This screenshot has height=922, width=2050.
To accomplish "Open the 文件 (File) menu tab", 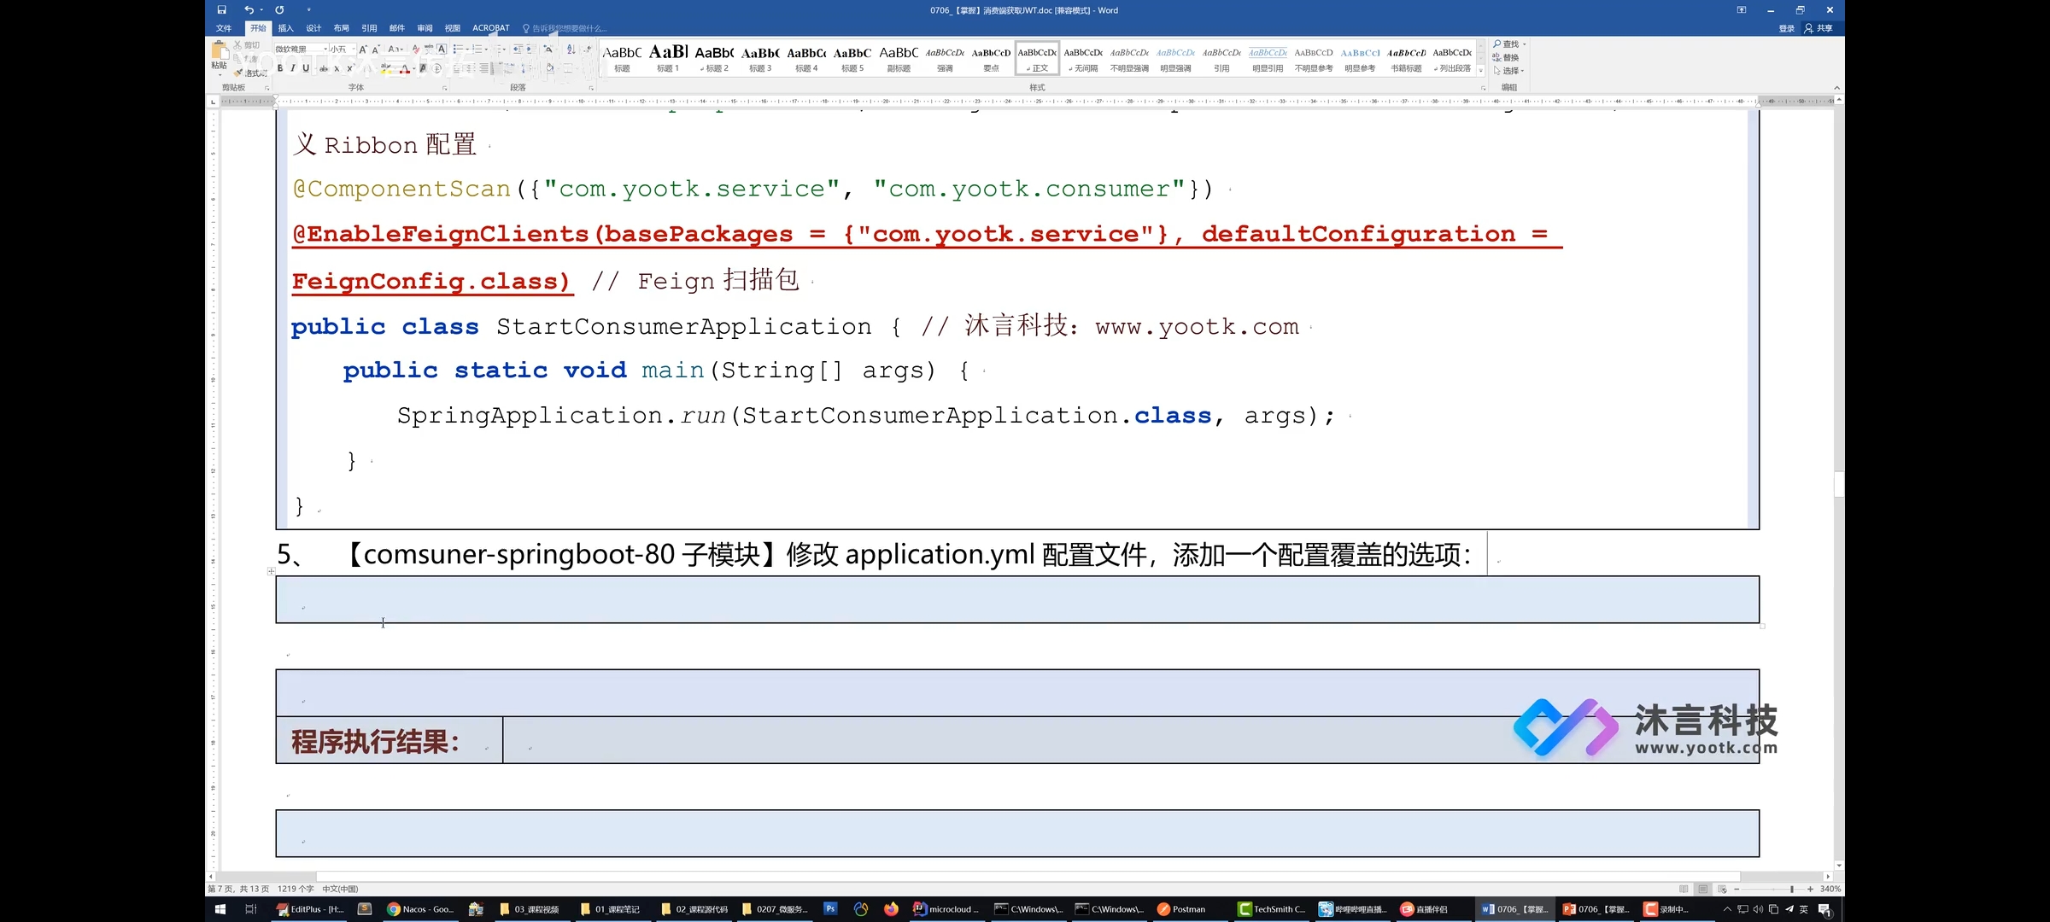I will coord(224,28).
